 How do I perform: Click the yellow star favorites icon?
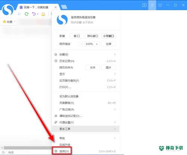coord(4,22)
